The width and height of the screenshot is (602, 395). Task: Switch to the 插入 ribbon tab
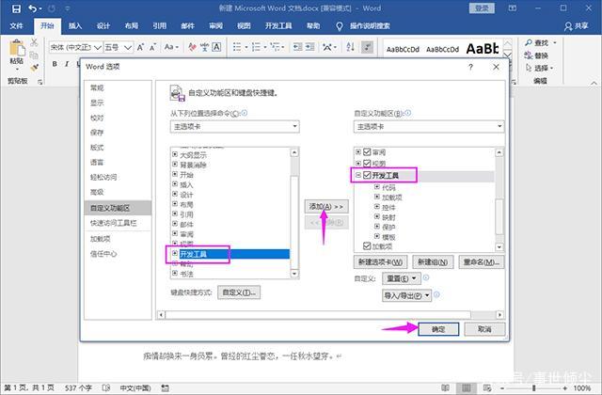[75, 26]
